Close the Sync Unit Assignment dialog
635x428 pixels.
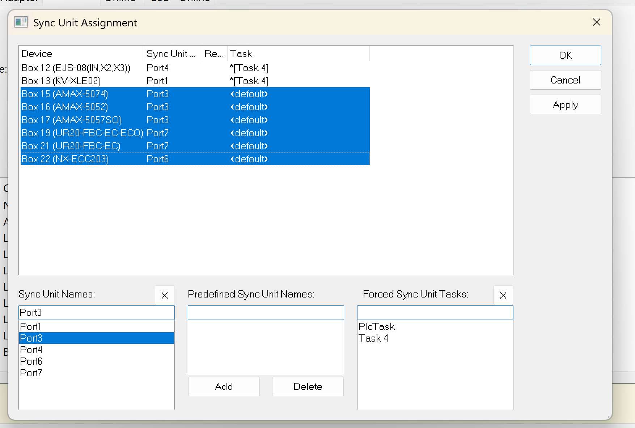[597, 22]
